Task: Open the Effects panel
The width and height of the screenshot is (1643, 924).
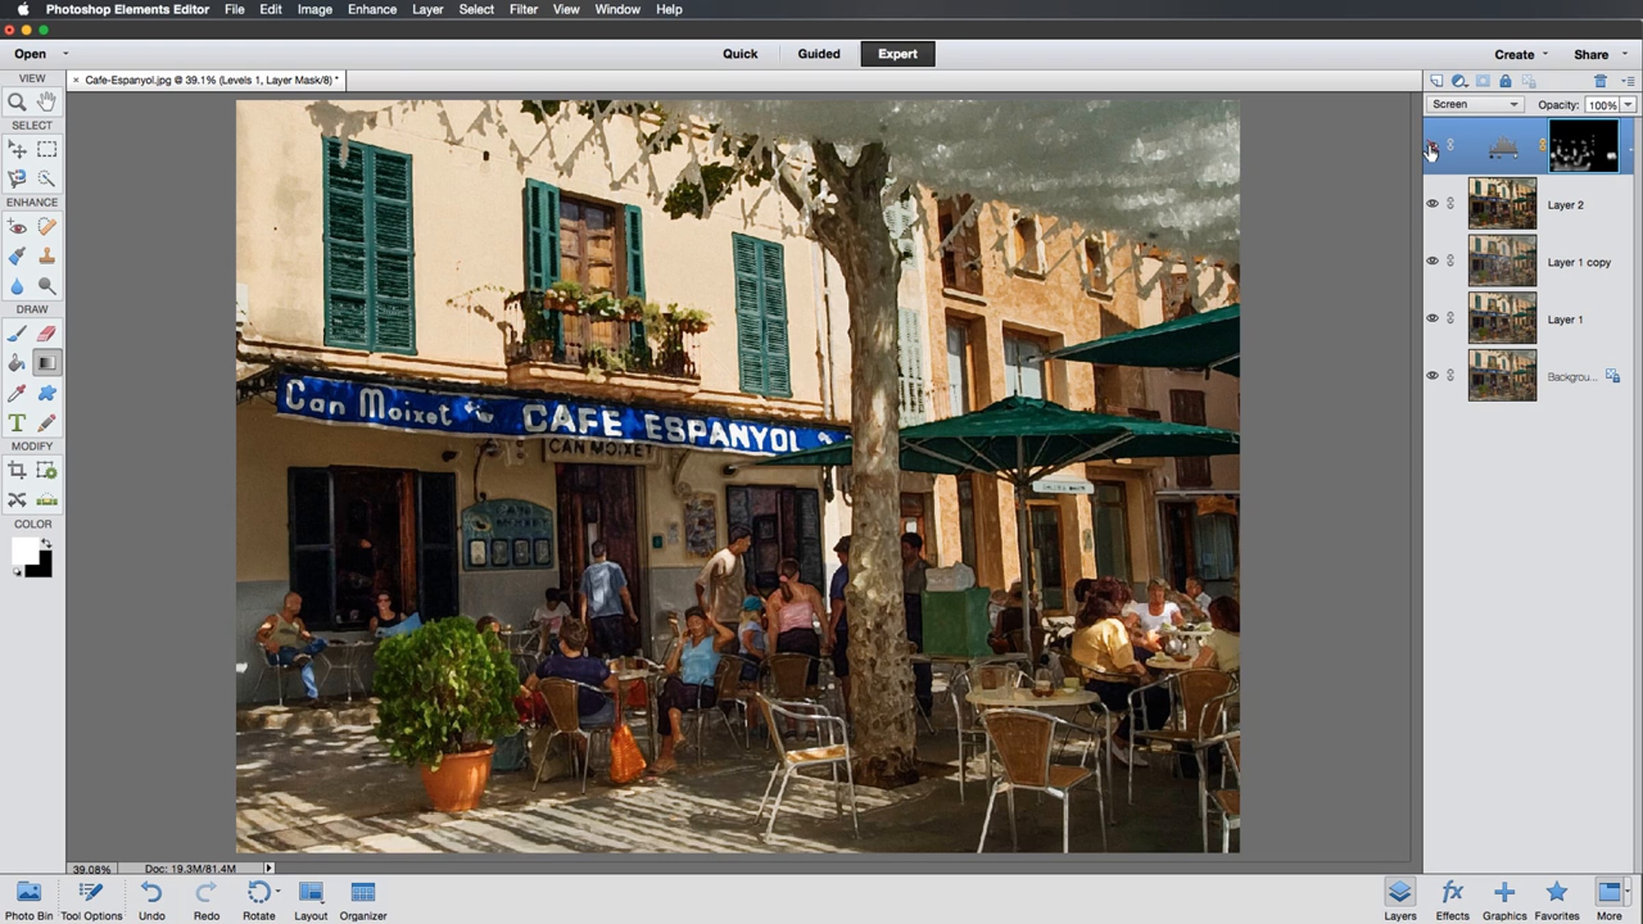Action: click(1453, 900)
